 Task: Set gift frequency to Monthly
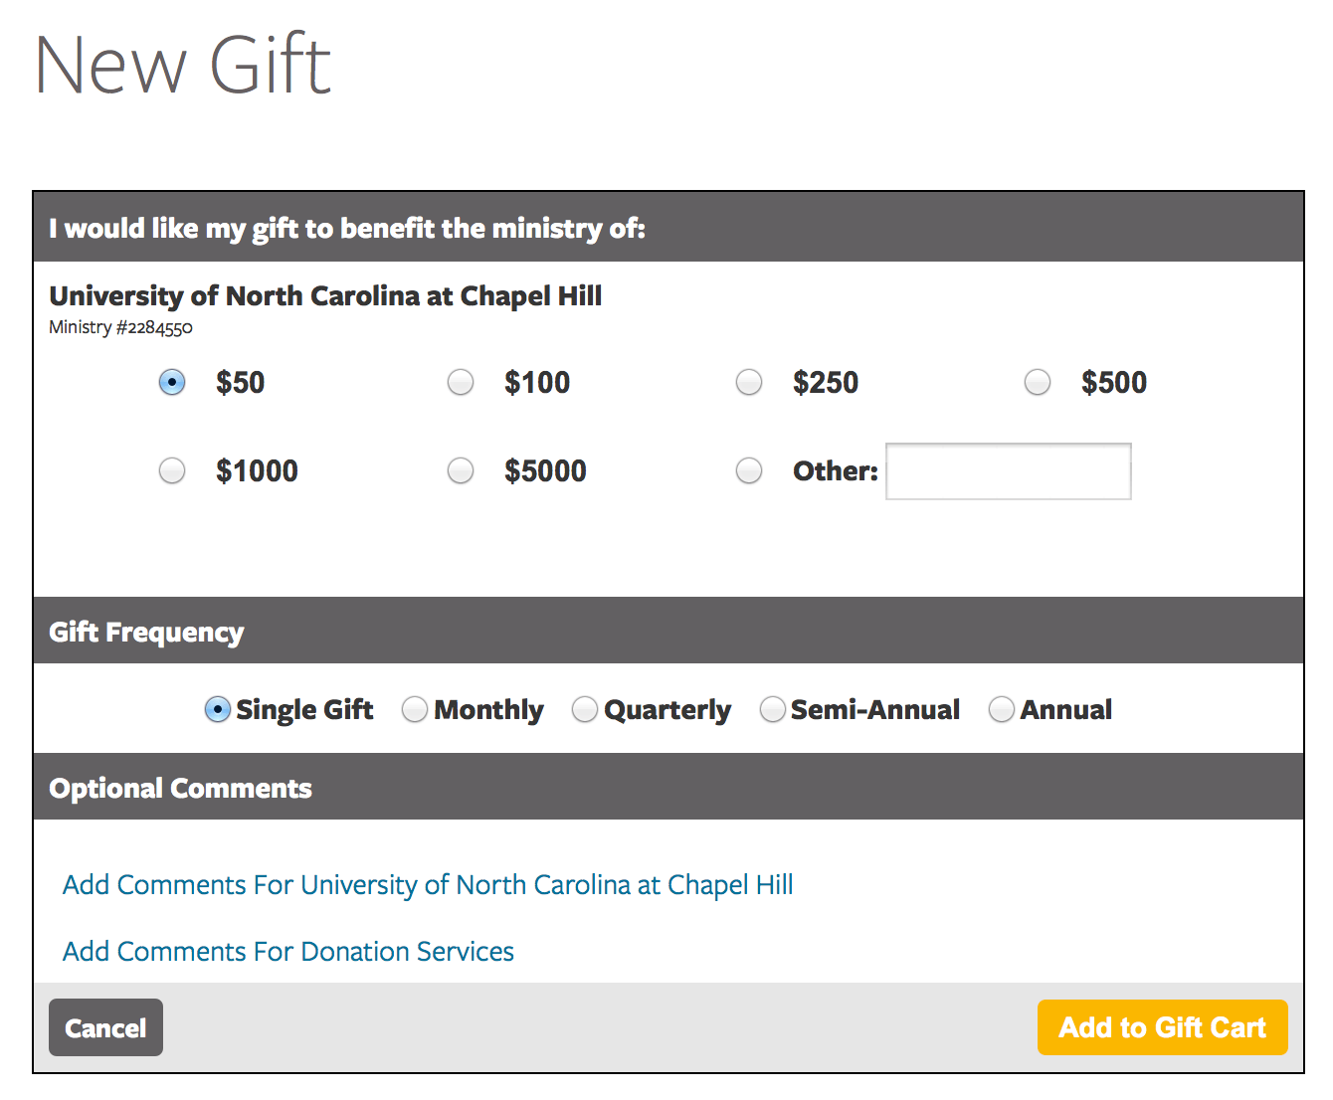[415, 709]
